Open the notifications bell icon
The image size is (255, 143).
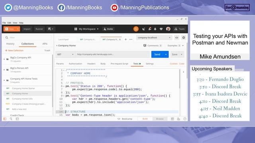155,29
